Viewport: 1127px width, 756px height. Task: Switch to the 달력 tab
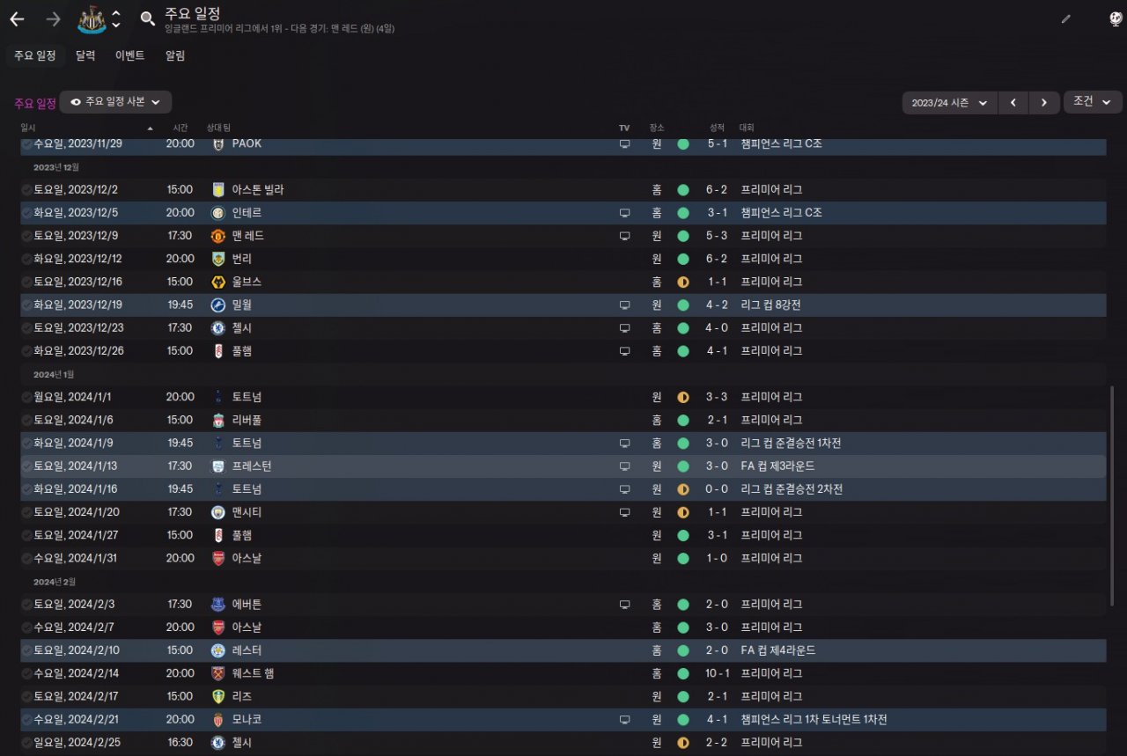click(x=85, y=55)
